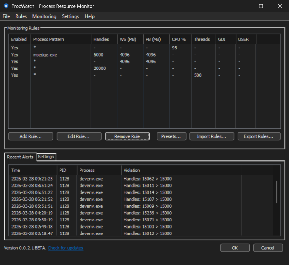Open the Monitoring menu
Viewport: 289px width, 265px height.
(44, 16)
